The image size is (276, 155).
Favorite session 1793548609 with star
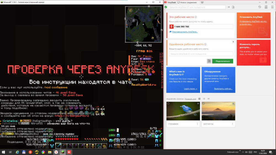tap(198, 104)
